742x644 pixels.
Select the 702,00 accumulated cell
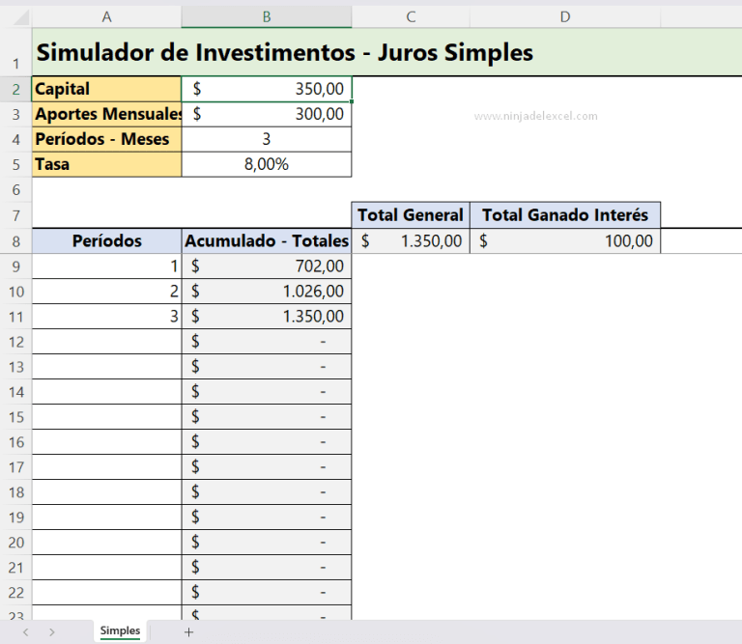click(x=267, y=266)
